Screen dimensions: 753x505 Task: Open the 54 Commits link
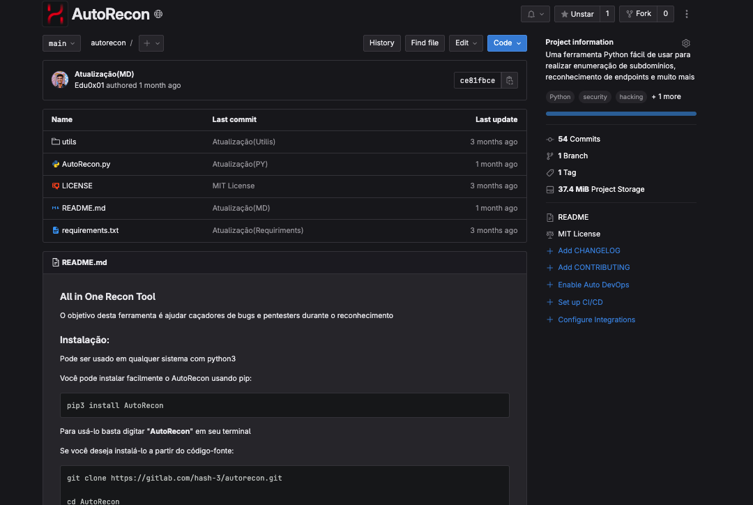[x=579, y=140]
